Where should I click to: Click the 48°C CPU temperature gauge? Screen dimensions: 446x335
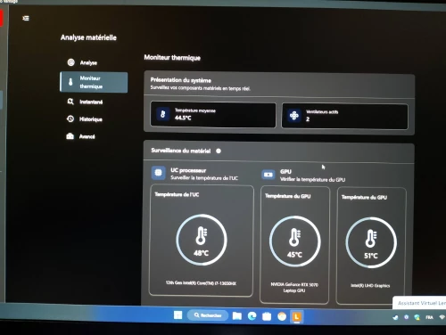[x=202, y=240]
